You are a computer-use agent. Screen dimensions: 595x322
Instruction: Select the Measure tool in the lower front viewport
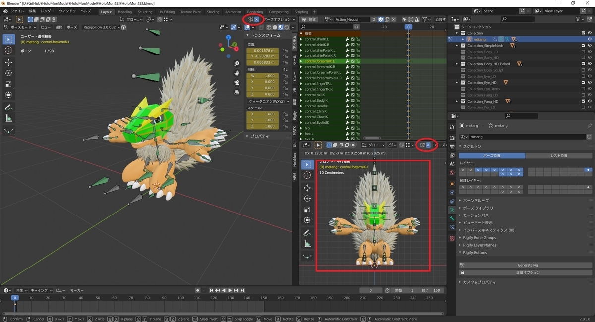(307, 244)
